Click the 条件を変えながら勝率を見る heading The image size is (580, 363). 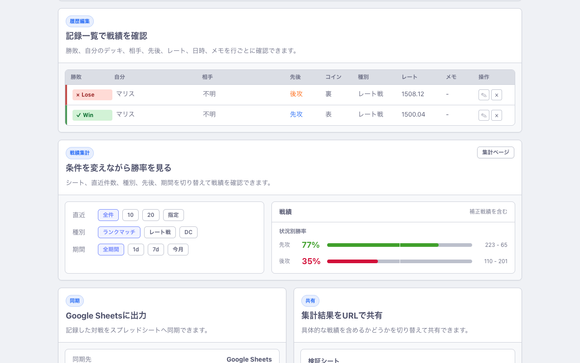119,168
